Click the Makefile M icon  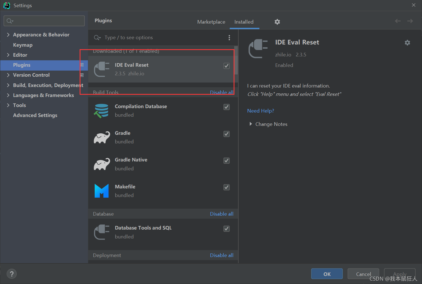click(102, 191)
